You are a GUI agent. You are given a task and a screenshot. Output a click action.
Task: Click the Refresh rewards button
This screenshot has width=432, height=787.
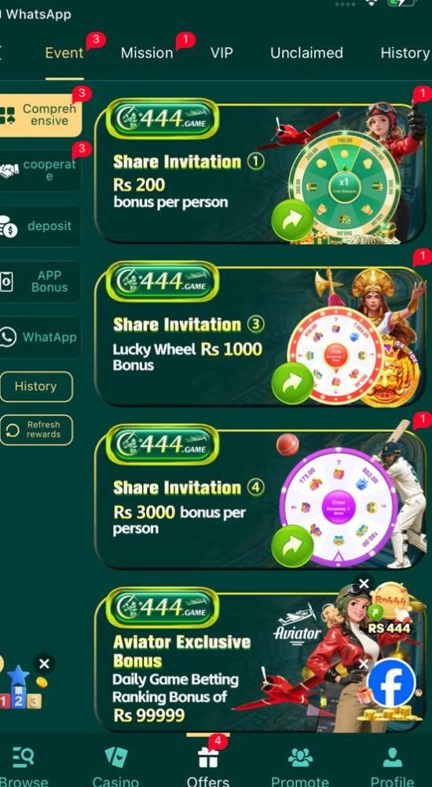pos(35,430)
